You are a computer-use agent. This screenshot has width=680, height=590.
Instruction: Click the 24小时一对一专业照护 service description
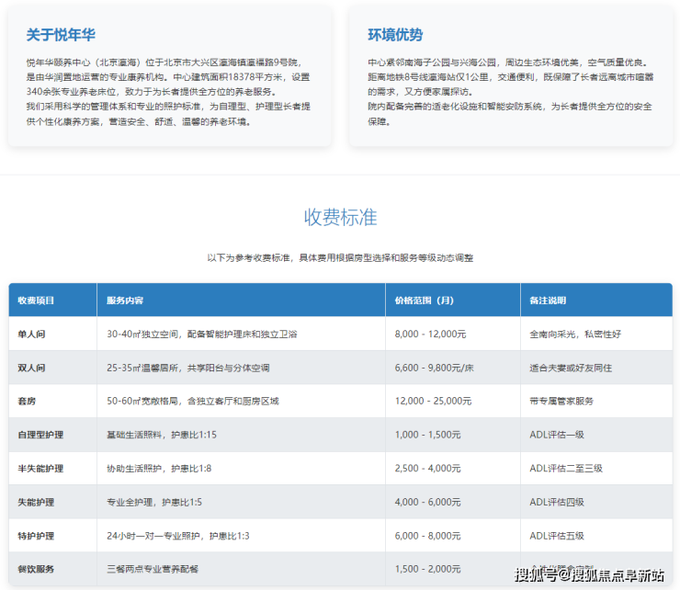pyautogui.click(x=177, y=536)
